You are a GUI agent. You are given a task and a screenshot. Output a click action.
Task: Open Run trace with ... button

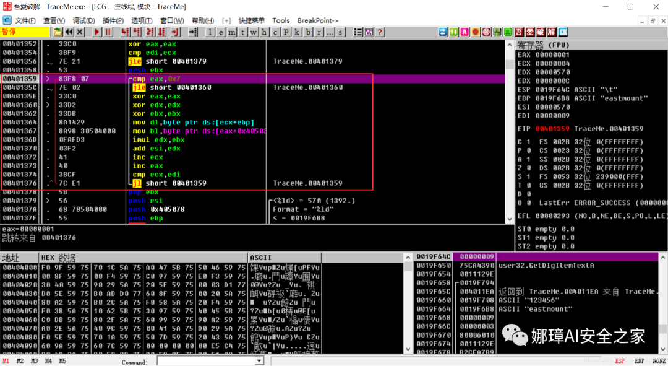point(329,32)
